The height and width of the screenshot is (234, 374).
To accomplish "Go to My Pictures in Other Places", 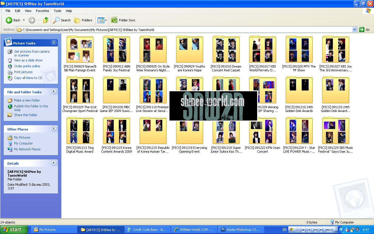I will [22, 137].
